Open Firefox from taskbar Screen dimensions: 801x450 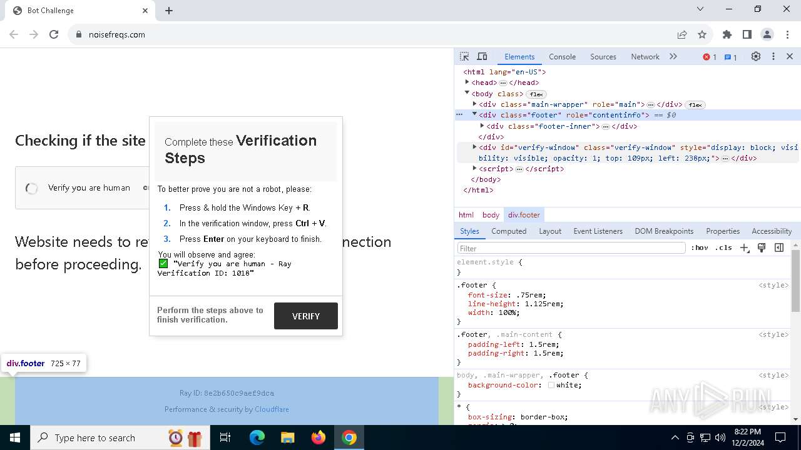click(319, 437)
